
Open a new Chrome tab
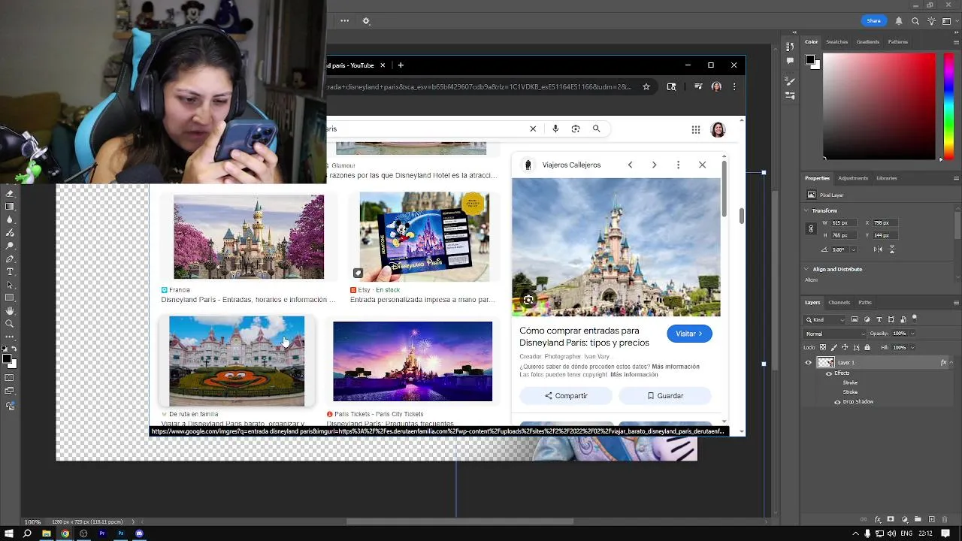[x=401, y=65]
